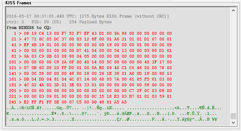The image size is (241, 131).
Task: Click the 'ctrl: 3 PID: F0' line
Action: (x=59, y=22)
